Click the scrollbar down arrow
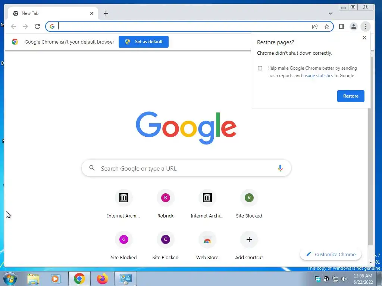This screenshot has height=286, width=382. pyautogui.click(x=370, y=263)
